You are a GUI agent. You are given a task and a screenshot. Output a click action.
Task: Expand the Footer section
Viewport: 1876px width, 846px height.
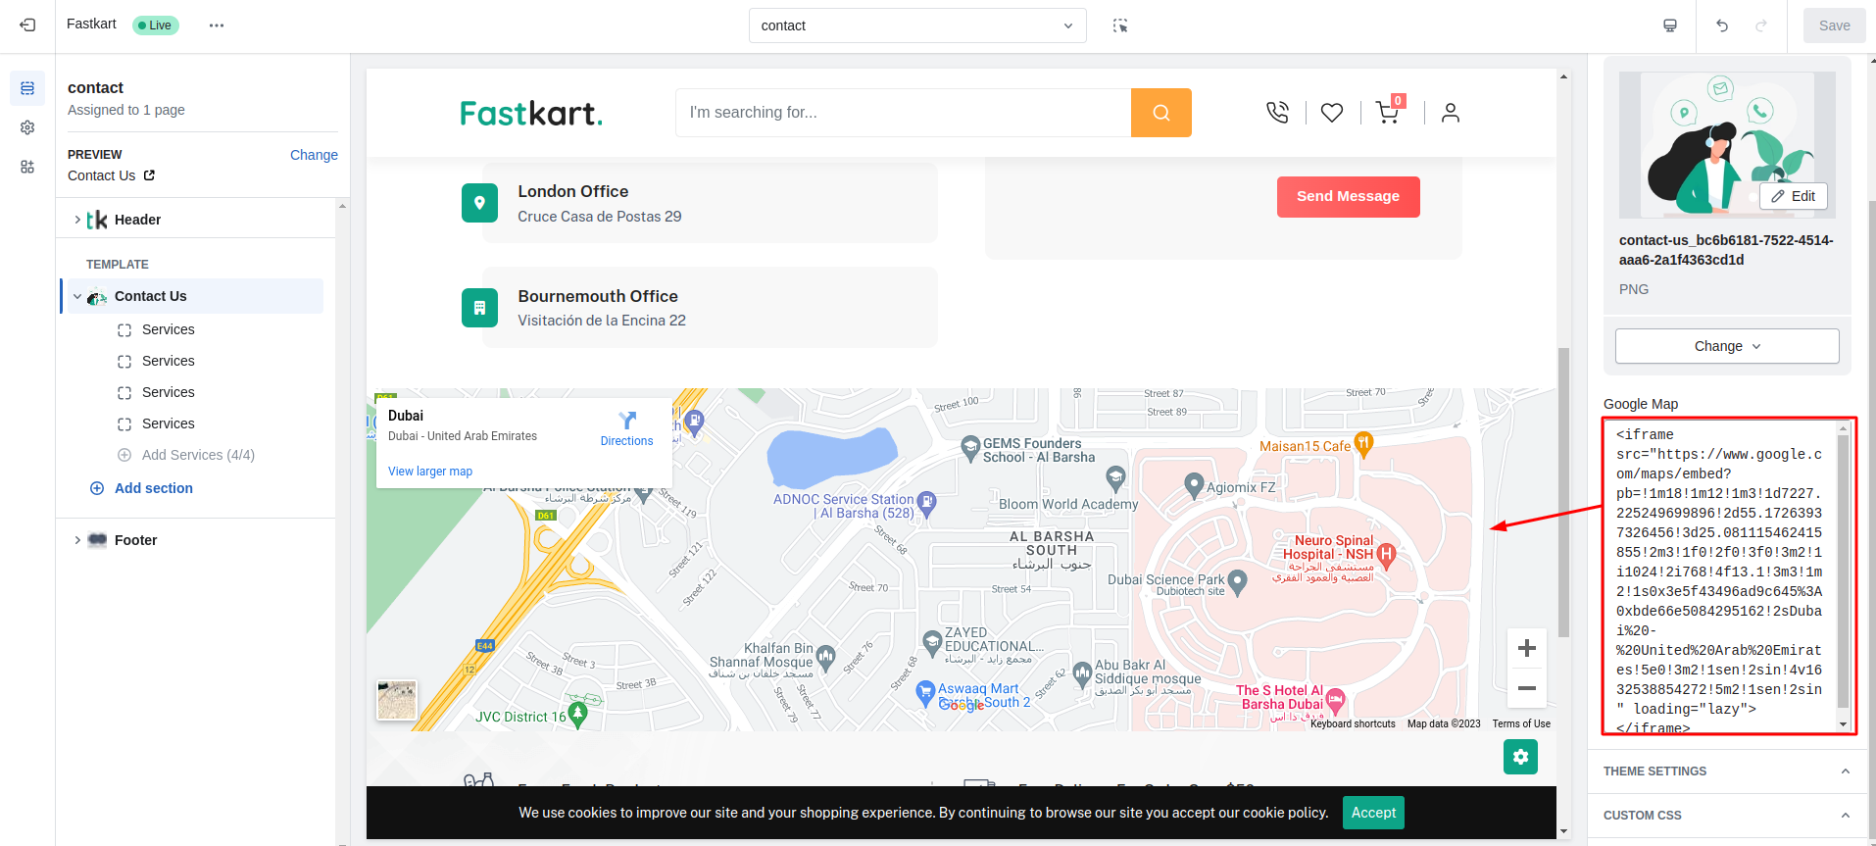77,540
